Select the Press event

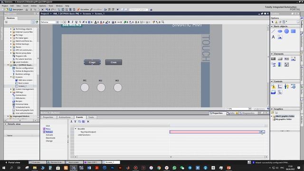click(x=48, y=129)
